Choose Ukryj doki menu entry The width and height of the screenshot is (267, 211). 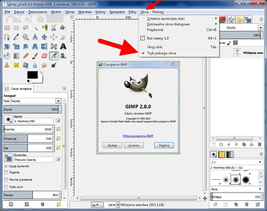[179, 47]
